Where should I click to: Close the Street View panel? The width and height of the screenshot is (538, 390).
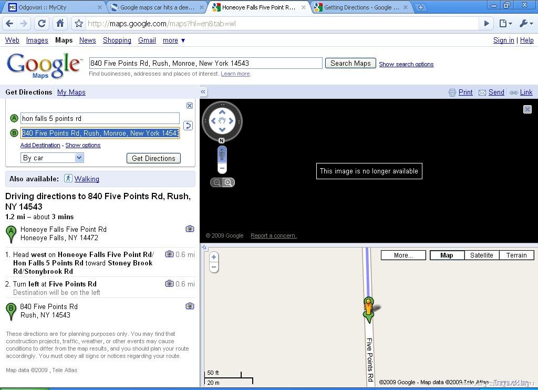coord(527,109)
